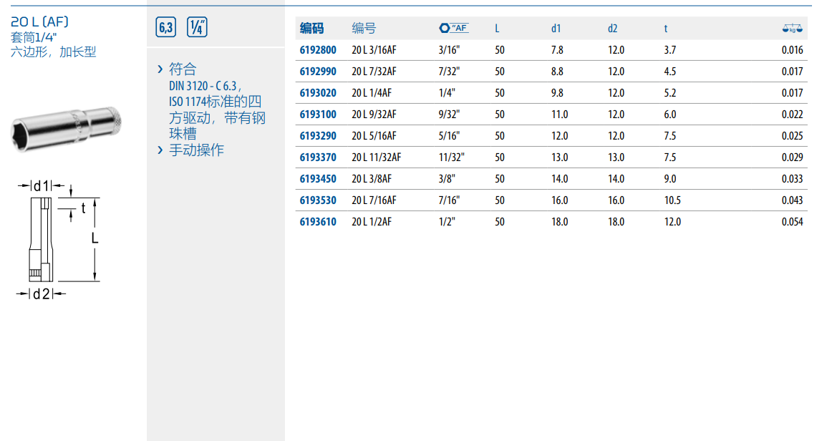Click the 编码 column header

(x=311, y=29)
